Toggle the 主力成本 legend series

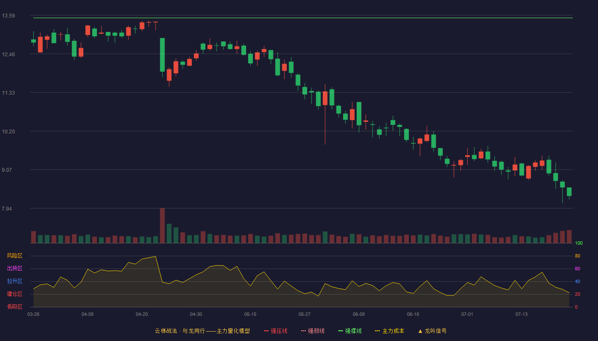pos(390,331)
